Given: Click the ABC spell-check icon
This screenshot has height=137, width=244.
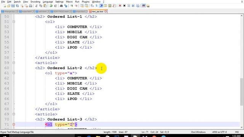Looking at the screenshot, I should pyautogui.click(x=144, y=6).
